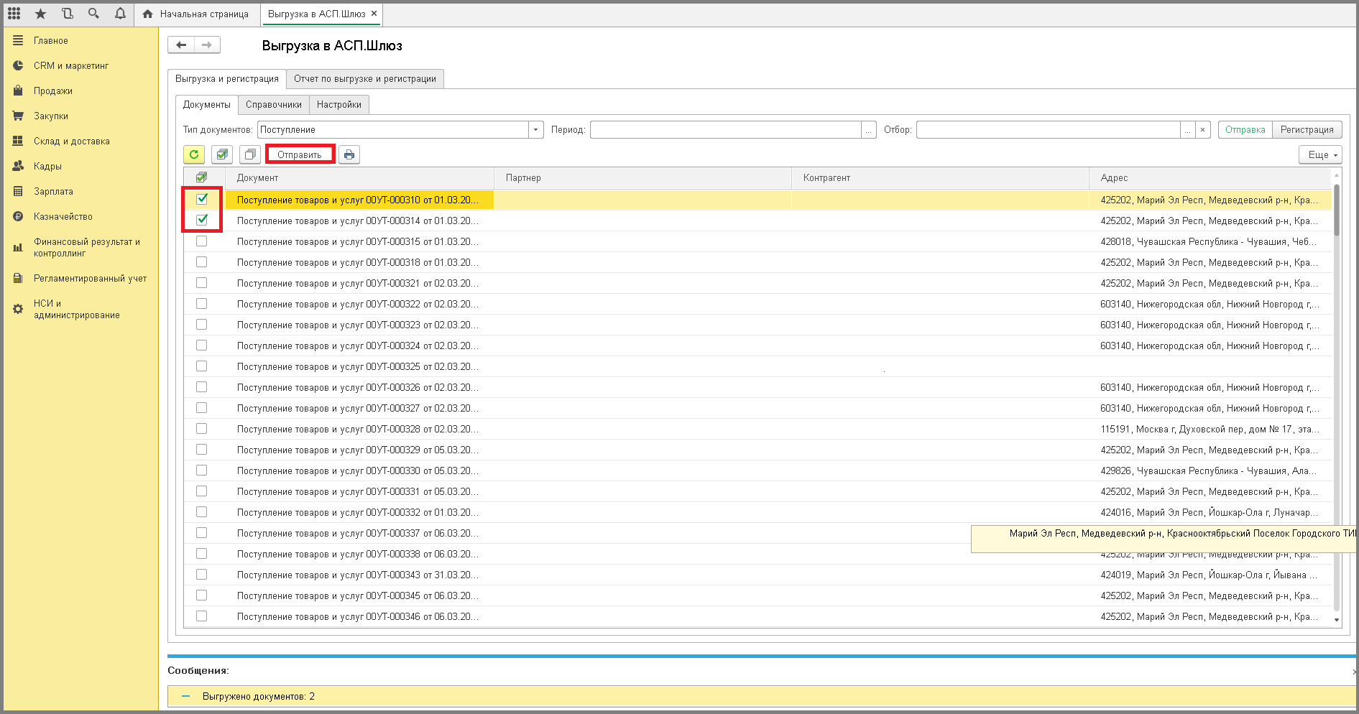This screenshot has width=1359, height=714.
Task: Refresh the document list
Action: coord(194,154)
